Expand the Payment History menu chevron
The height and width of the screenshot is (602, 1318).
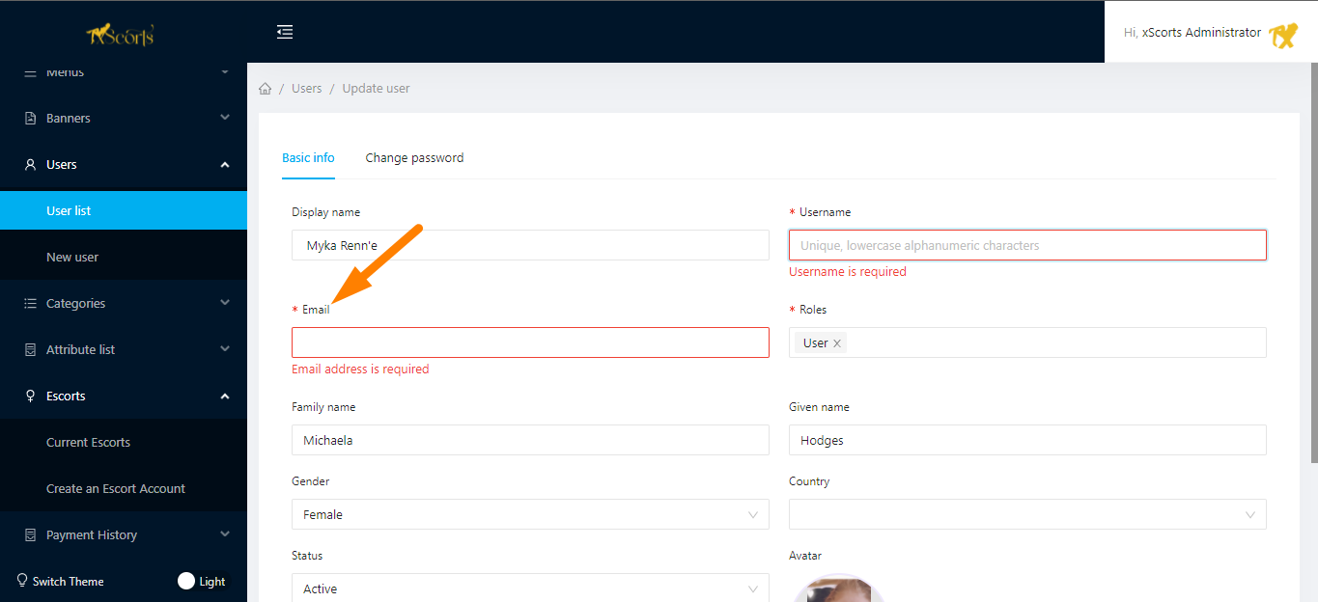(x=225, y=534)
